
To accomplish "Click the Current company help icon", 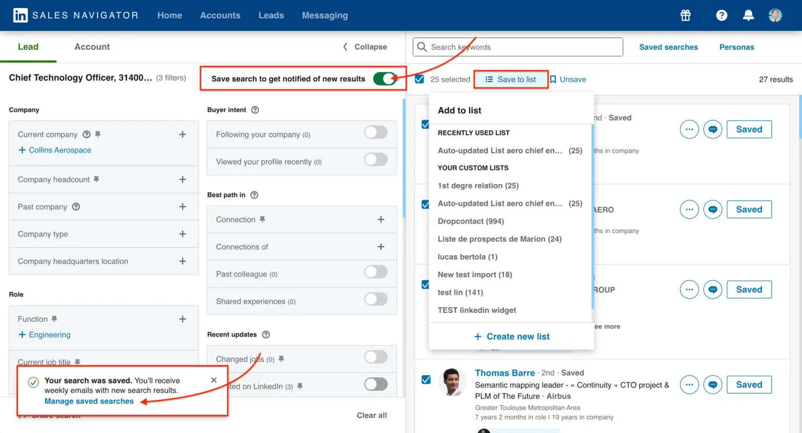I will 87,134.
